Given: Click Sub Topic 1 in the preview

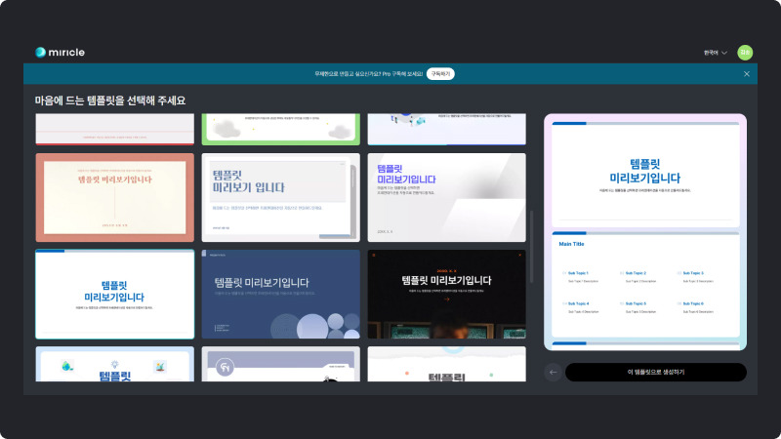Looking at the screenshot, I should click(578, 273).
